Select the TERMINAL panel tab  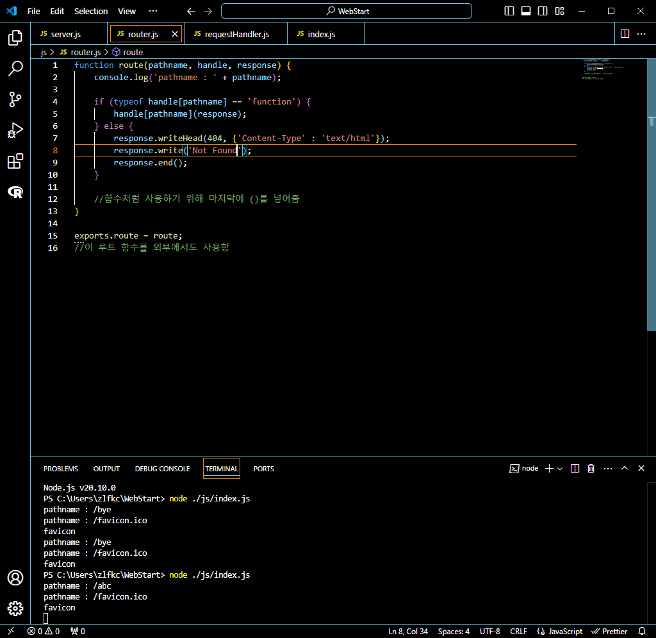click(222, 469)
